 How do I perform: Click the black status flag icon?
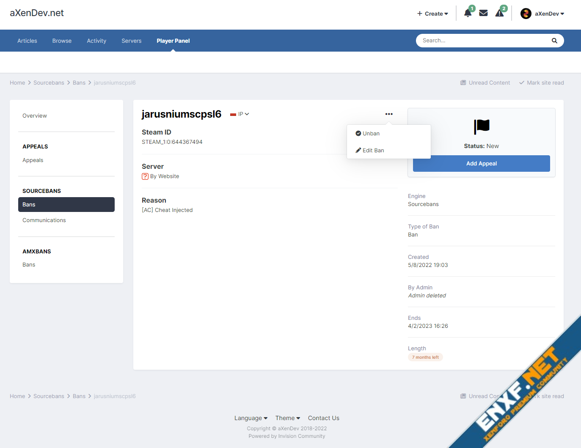pyautogui.click(x=481, y=126)
